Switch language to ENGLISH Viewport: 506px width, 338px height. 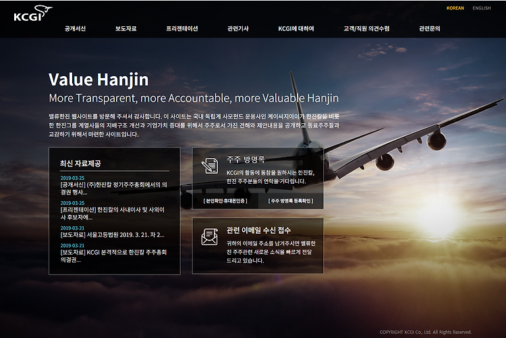point(482,8)
